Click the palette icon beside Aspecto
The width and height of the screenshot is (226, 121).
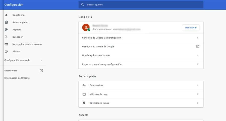6,29
